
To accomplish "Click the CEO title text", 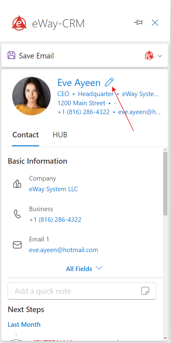I will pos(63,94).
